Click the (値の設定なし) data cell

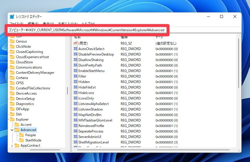click(x=166, y=43)
